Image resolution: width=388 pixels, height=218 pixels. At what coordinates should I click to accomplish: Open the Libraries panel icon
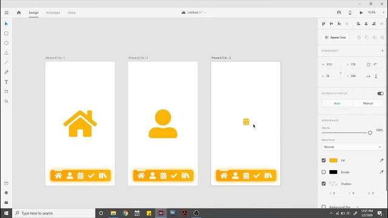pos(6,183)
